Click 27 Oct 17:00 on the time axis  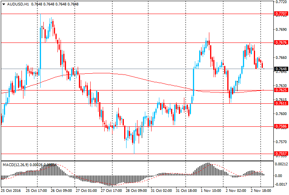[111, 191]
